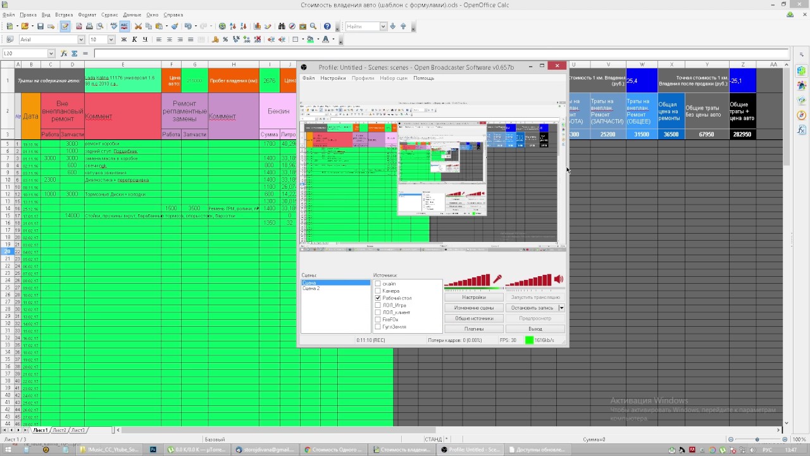
Task: Sort descending using the toolbar icon
Action: pos(244,27)
